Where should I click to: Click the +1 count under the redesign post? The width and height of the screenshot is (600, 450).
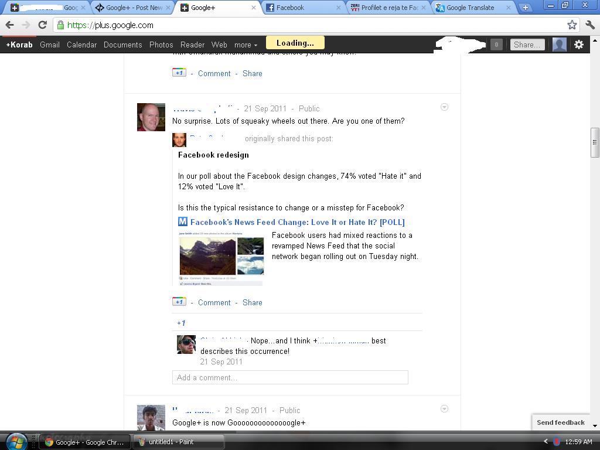pyautogui.click(x=182, y=323)
